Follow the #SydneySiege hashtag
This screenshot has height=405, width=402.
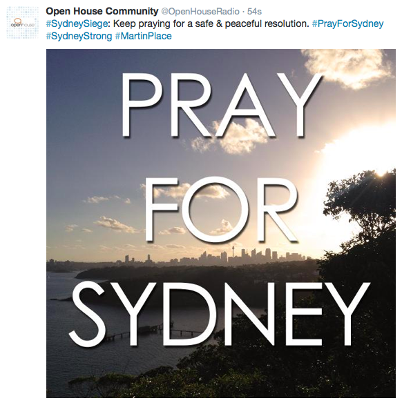77,23
